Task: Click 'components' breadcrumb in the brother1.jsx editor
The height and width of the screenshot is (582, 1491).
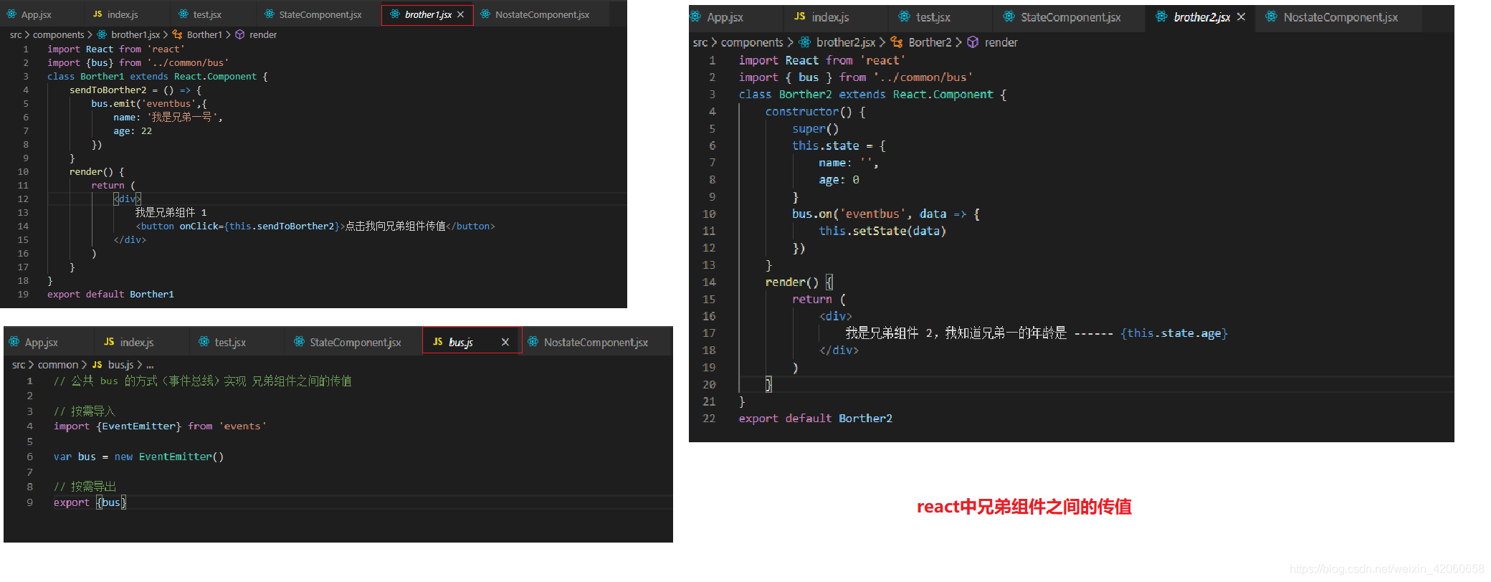Action: click(58, 34)
